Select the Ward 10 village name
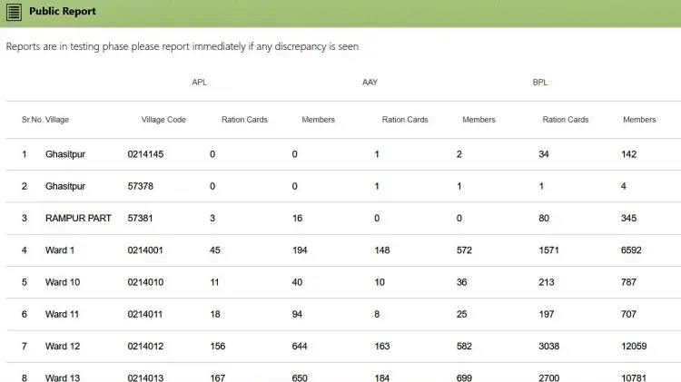This screenshot has width=681, height=382. [x=63, y=282]
